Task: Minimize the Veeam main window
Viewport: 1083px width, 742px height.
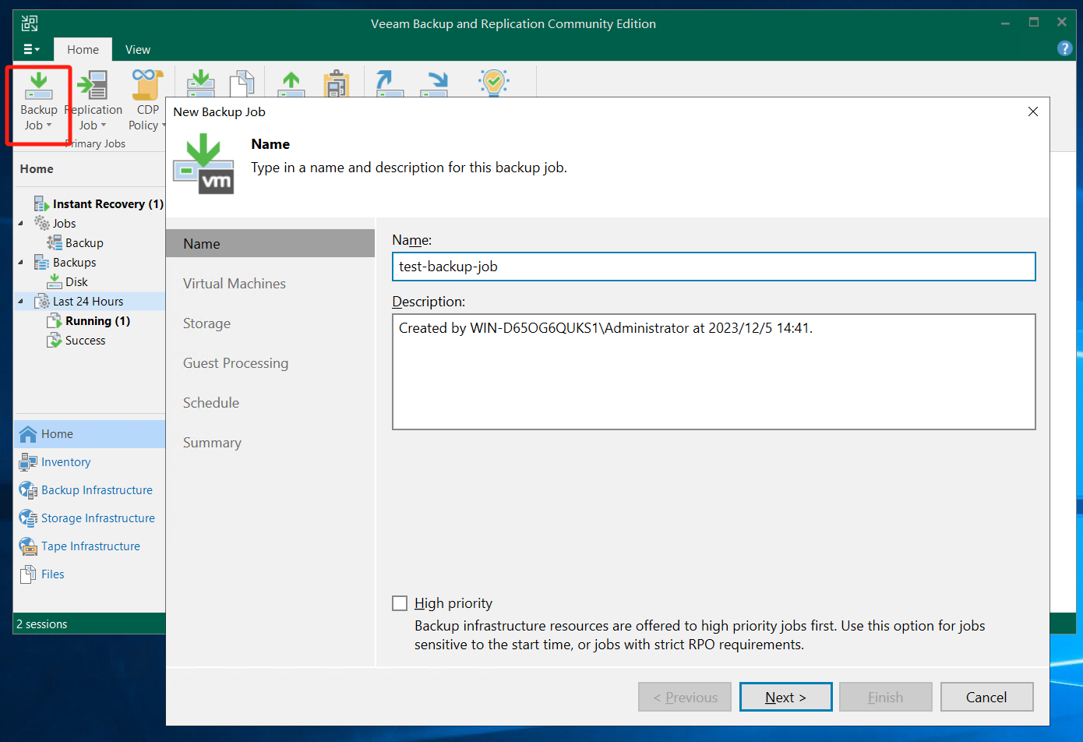Action: pos(1006,23)
